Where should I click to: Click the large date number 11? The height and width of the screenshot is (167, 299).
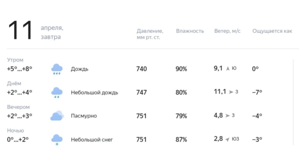pyautogui.click(x=20, y=30)
